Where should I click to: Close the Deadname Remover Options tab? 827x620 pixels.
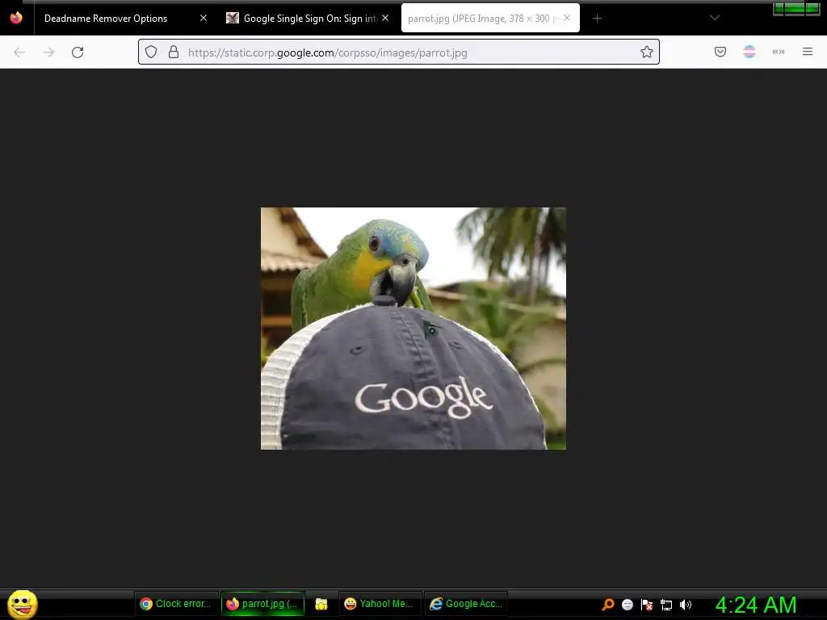pyautogui.click(x=204, y=18)
